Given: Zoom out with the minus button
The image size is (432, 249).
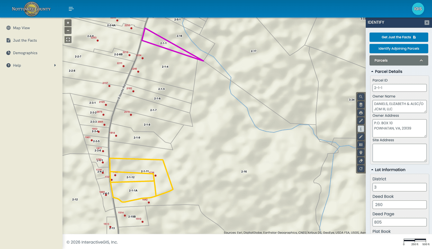Looking at the screenshot, I should pyautogui.click(x=68, y=31).
